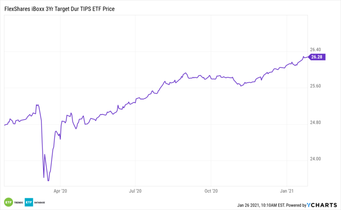Click the 25.60 y-axis label
The image size is (341, 210).
[x=315, y=86]
